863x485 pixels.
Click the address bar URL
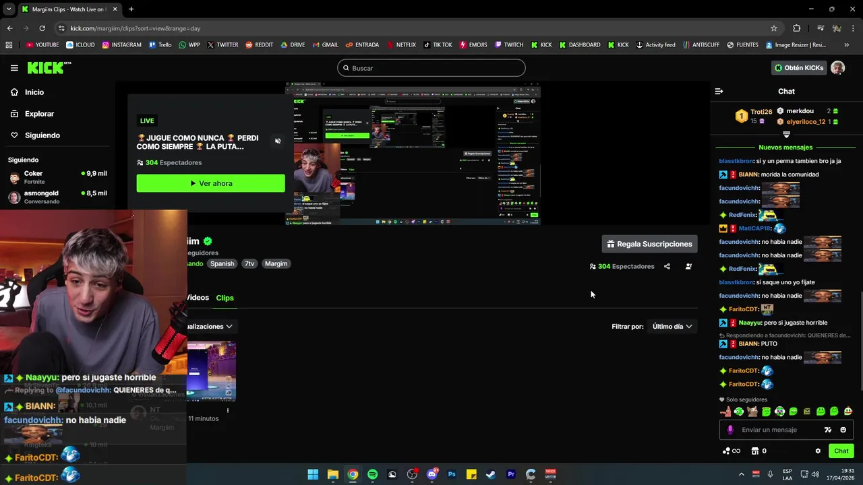(135, 28)
